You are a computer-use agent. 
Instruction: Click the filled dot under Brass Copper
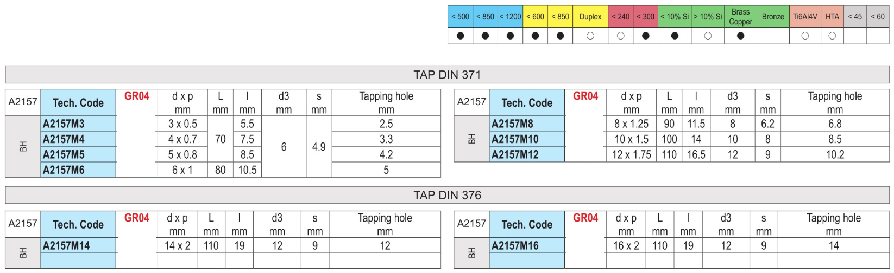[740, 36]
